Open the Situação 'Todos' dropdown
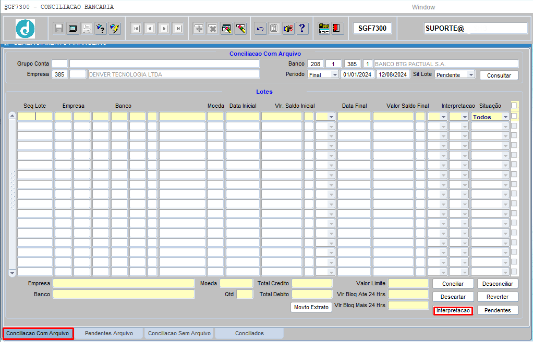Image resolution: width=533 pixels, height=342 pixels. 505,117
